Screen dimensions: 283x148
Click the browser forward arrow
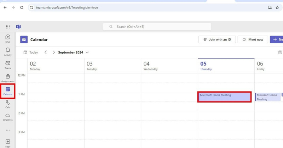pos(13,7)
